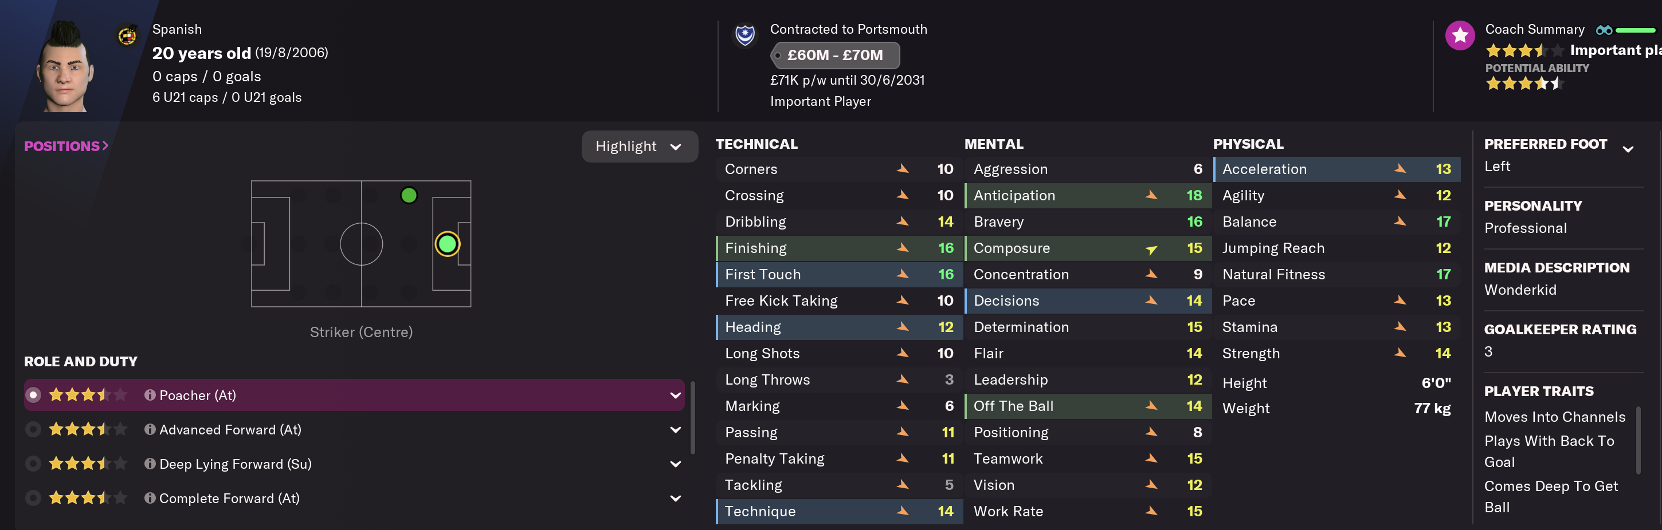The width and height of the screenshot is (1662, 530).
Task: Select the striker position dot on pitch
Action: tap(446, 244)
